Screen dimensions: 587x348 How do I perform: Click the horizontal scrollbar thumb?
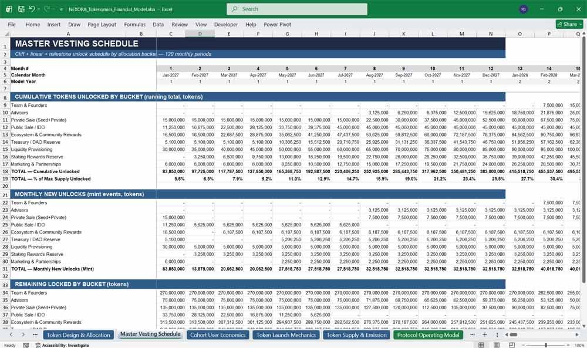[514, 335]
